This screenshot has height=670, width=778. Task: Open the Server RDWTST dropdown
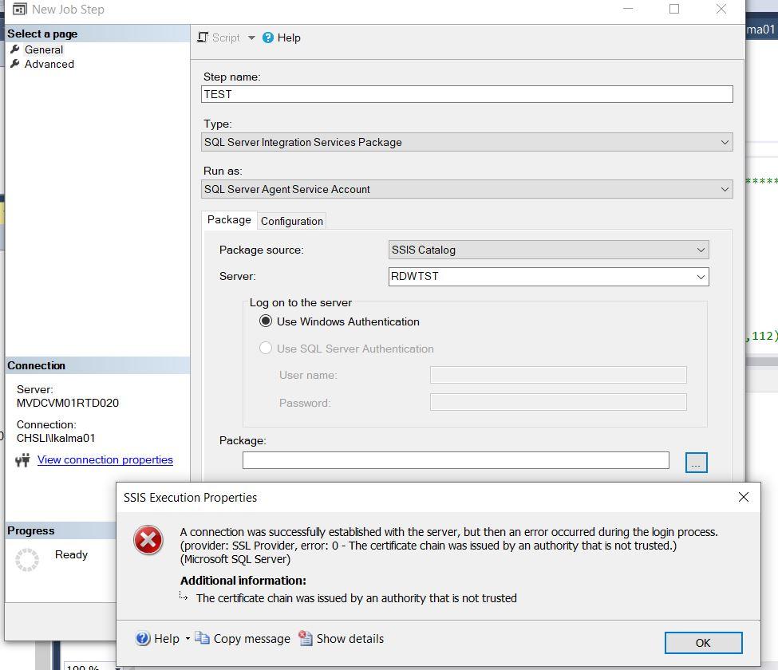click(549, 276)
